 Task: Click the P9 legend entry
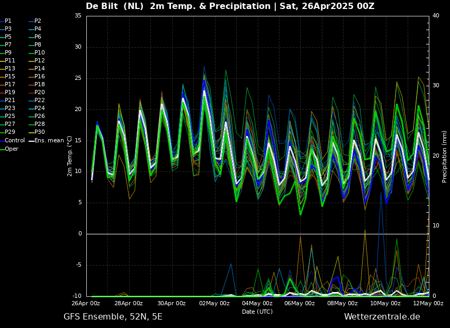pos(6,53)
